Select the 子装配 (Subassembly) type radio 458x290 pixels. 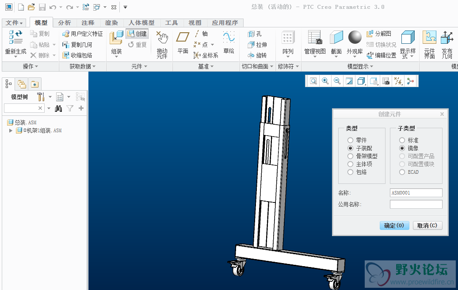tap(351, 148)
